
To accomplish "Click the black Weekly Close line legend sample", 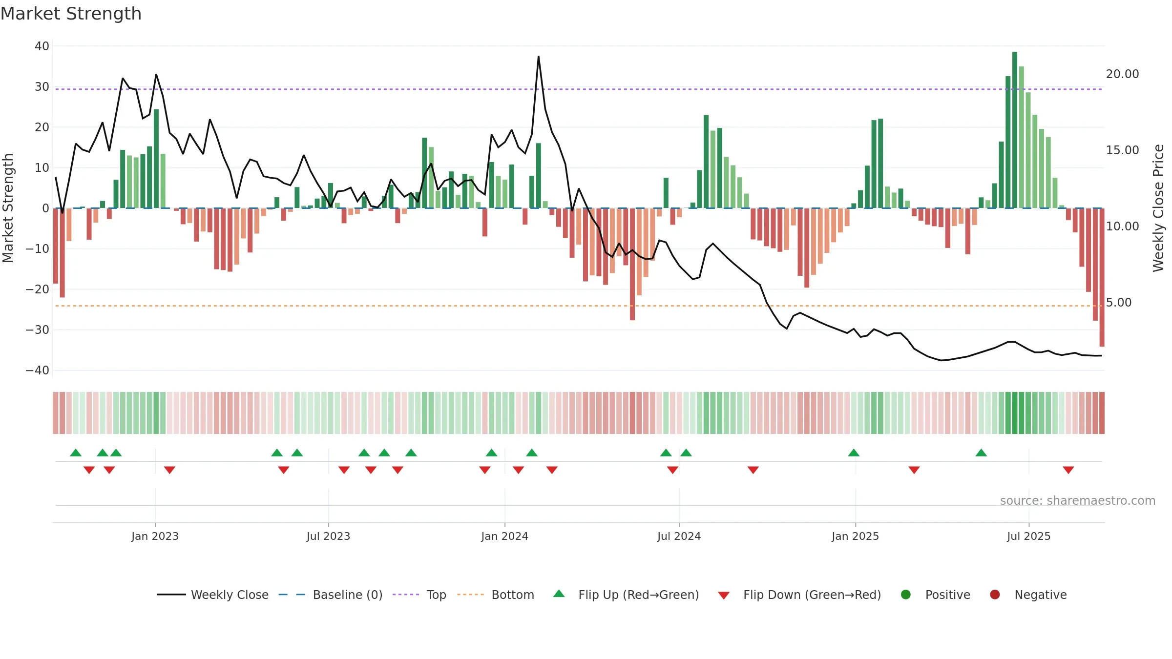I will [171, 595].
